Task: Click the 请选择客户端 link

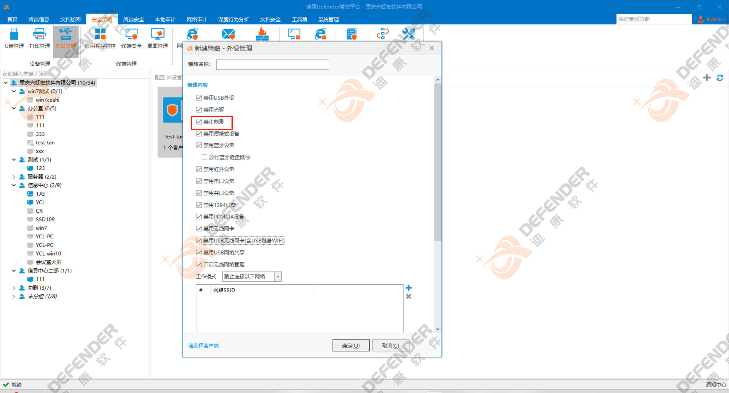Action: tap(204, 345)
